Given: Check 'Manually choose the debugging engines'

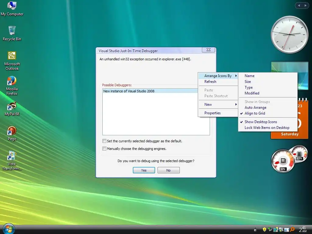Looking at the screenshot, I should click(104, 148).
